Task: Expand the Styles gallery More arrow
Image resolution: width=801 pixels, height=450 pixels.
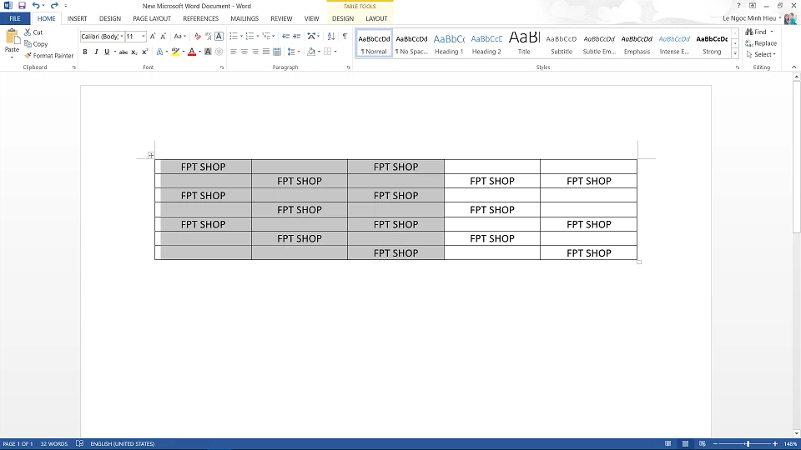Action: pyautogui.click(x=735, y=53)
